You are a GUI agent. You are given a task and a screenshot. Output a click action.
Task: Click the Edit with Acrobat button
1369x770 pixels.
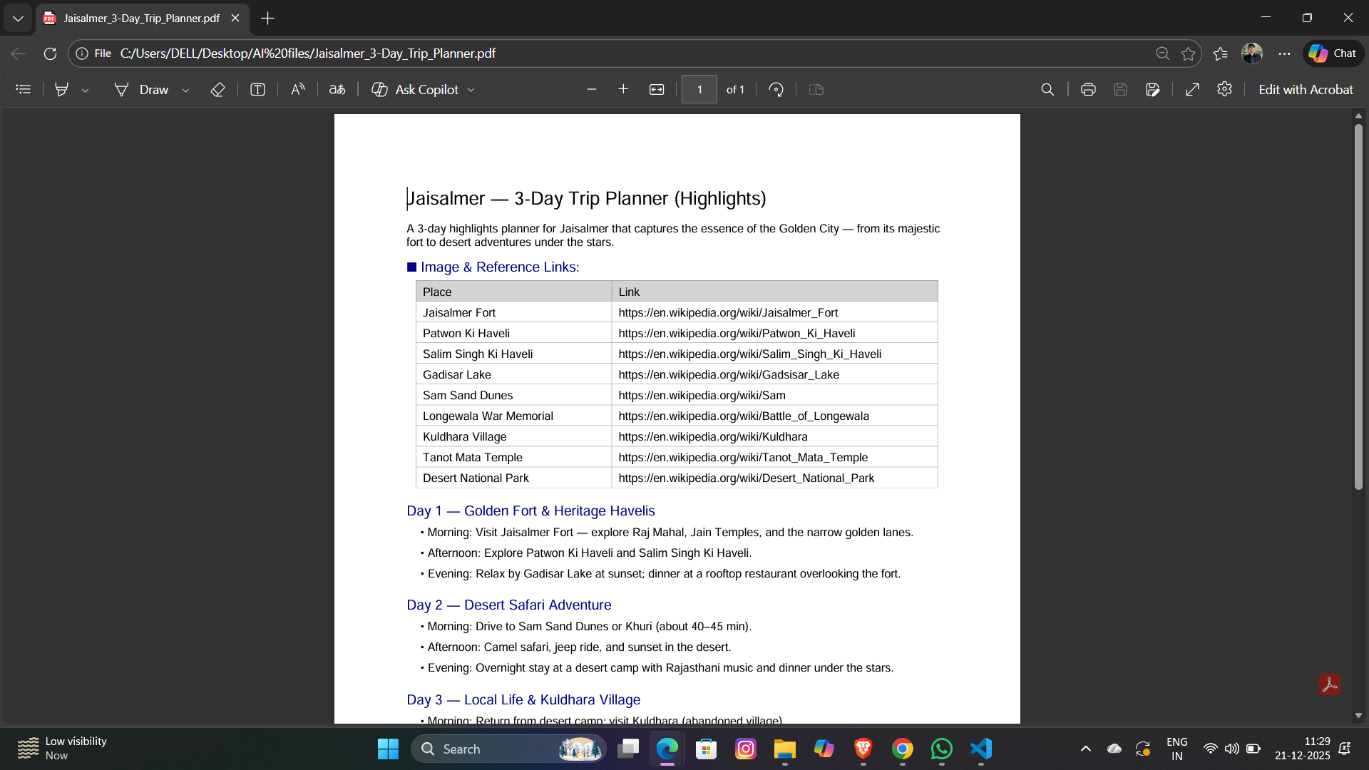1305,89
